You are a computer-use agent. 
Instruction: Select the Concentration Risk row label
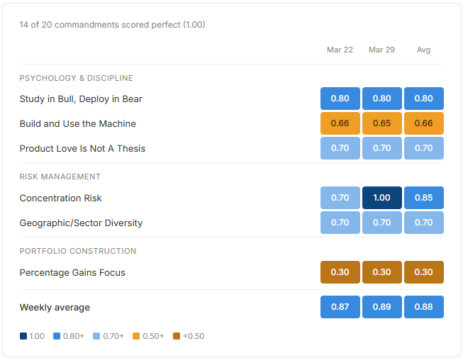click(x=61, y=198)
